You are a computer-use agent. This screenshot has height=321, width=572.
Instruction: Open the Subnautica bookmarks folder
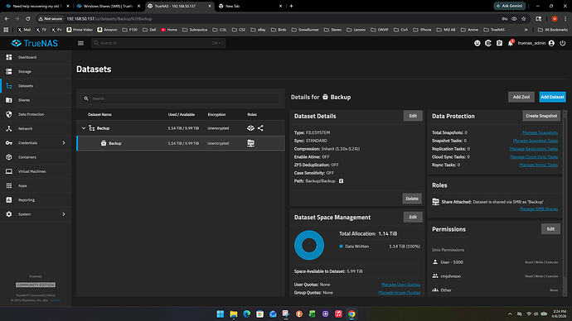[195, 30]
